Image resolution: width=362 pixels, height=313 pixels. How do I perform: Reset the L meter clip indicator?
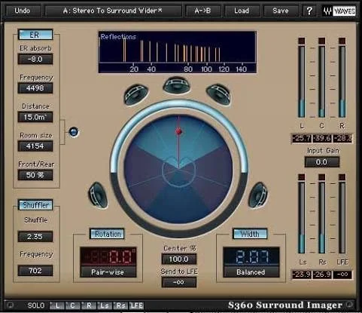click(302, 41)
